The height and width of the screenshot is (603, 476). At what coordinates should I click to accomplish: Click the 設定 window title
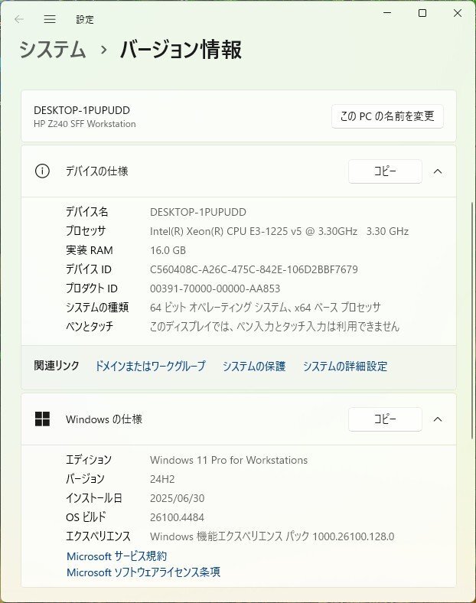85,19
